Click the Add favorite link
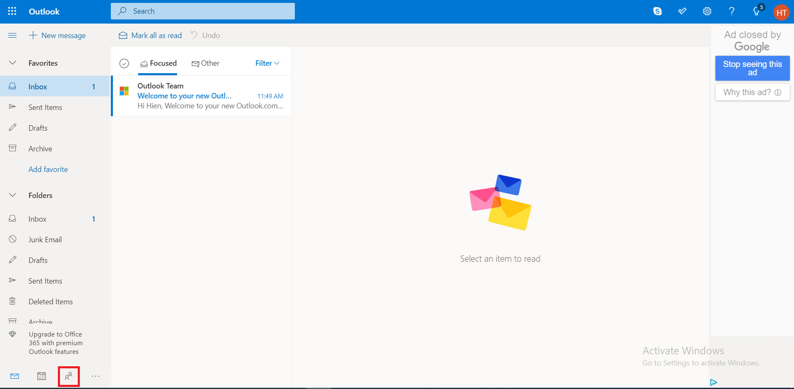 (48, 169)
